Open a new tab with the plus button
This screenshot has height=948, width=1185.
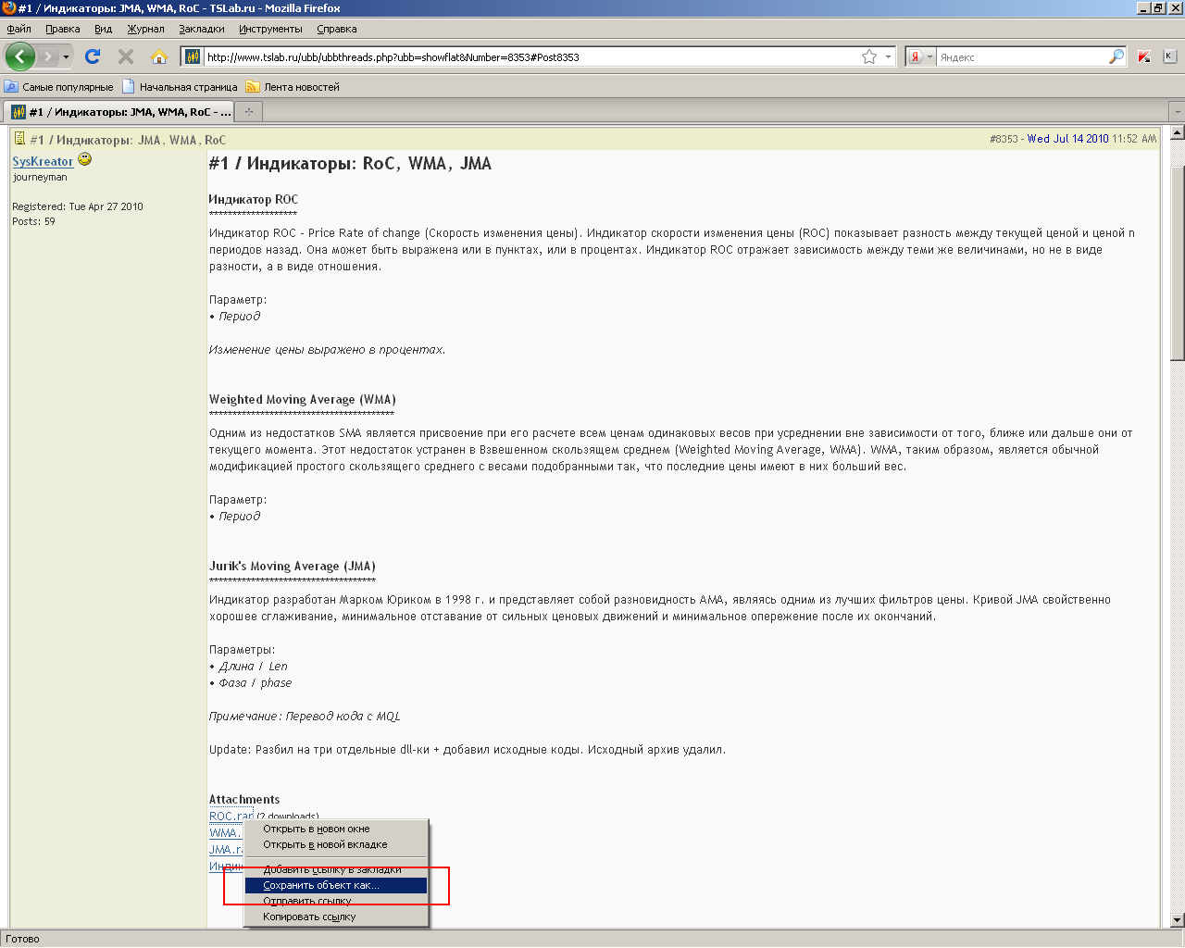click(x=248, y=112)
